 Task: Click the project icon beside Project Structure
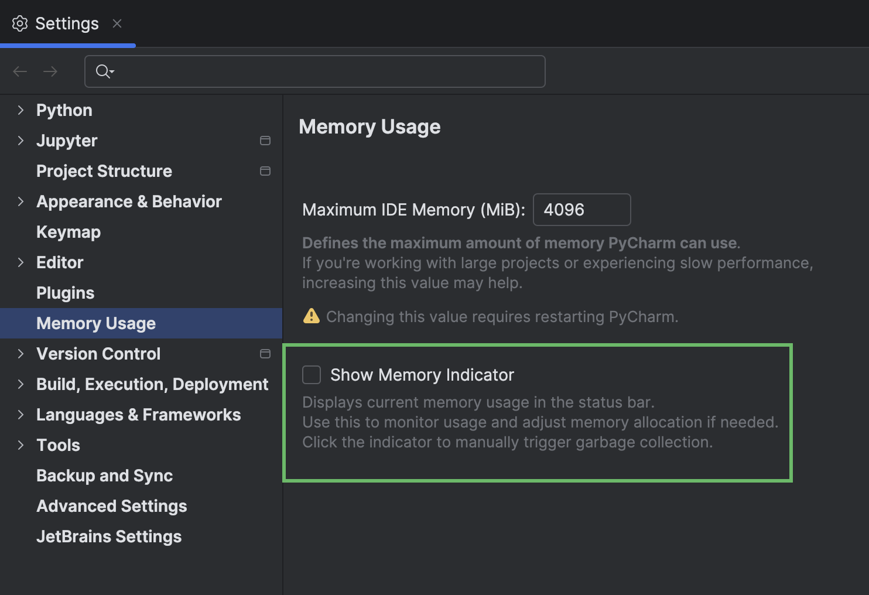[265, 171]
